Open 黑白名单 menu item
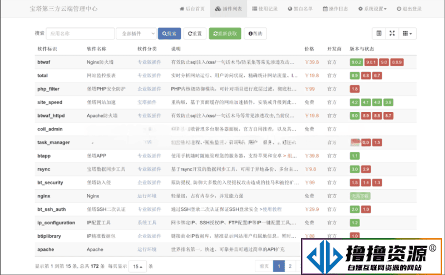The width and height of the screenshot is (445, 275). tap(300, 9)
